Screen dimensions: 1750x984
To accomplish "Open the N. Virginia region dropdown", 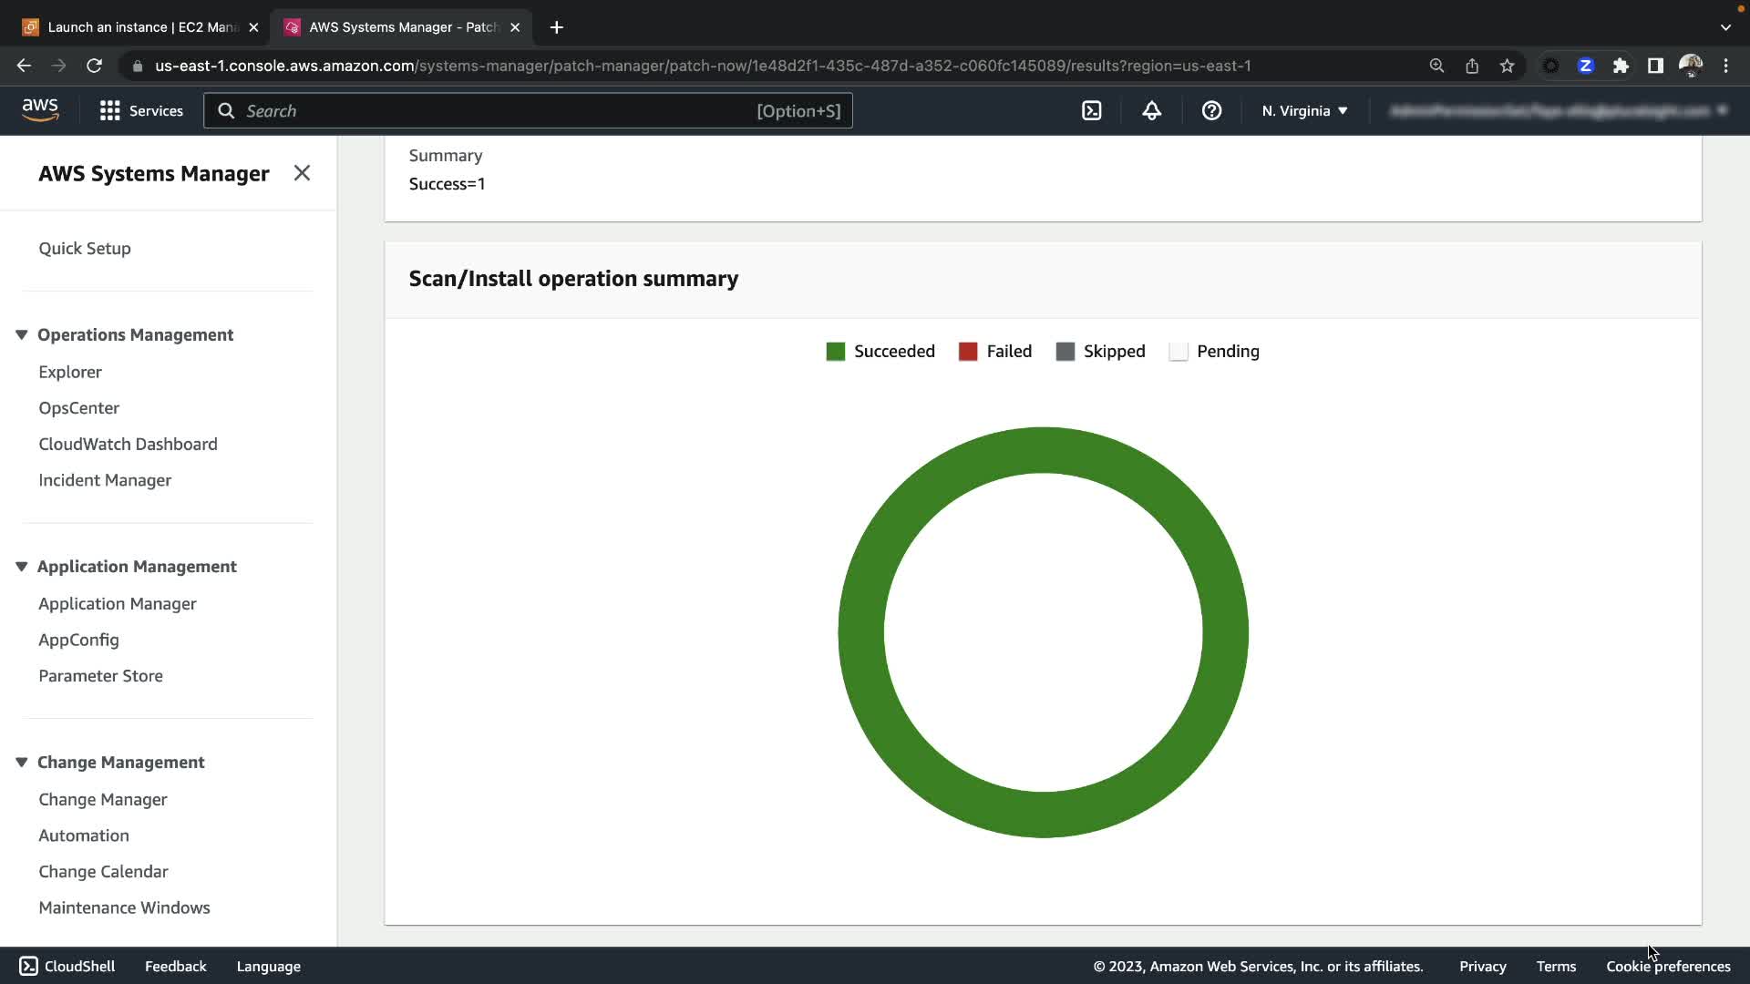I will (x=1304, y=110).
